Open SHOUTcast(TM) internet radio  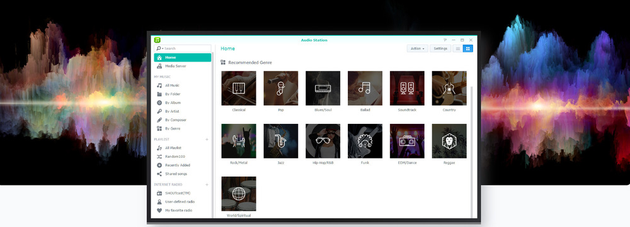tap(183, 193)
